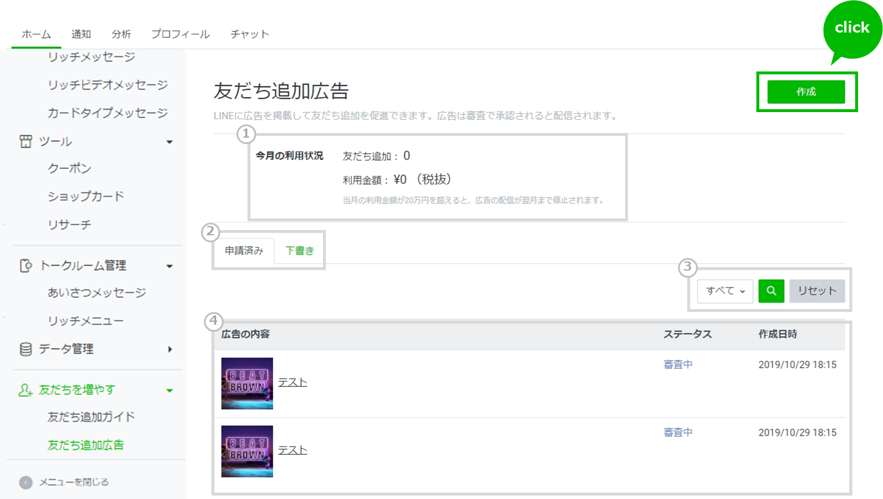
Task: Collapse the ツール section chevron
Action: pyautogui.click(x=170, y=141)
